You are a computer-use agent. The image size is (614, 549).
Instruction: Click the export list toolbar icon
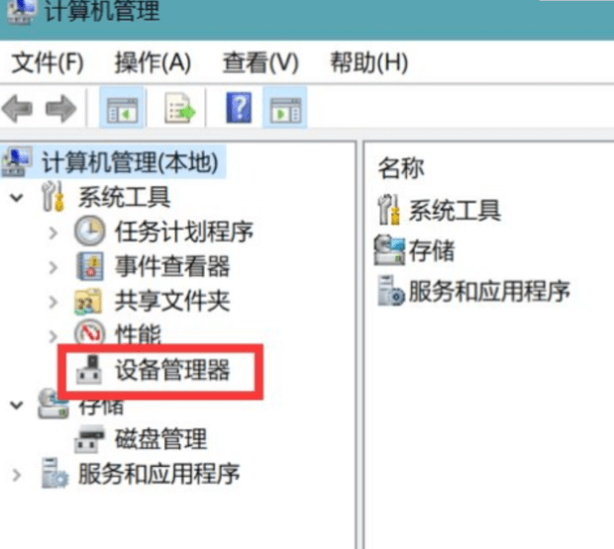179,108
